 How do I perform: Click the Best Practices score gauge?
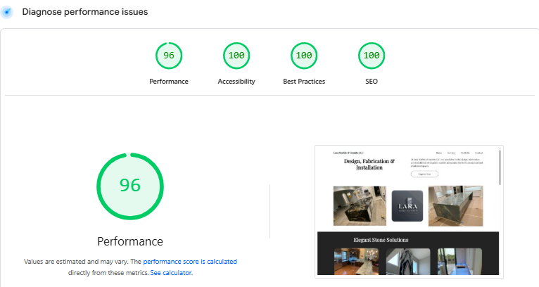(304, 56)
